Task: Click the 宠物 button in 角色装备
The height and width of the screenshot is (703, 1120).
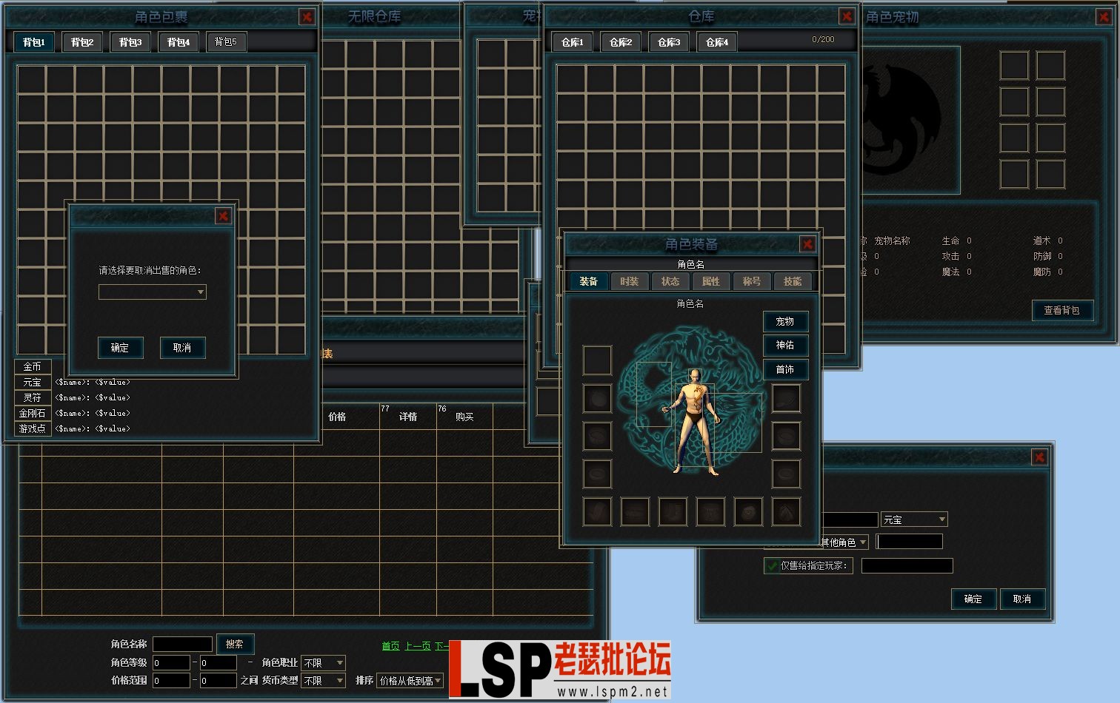Action: point(785,321)
